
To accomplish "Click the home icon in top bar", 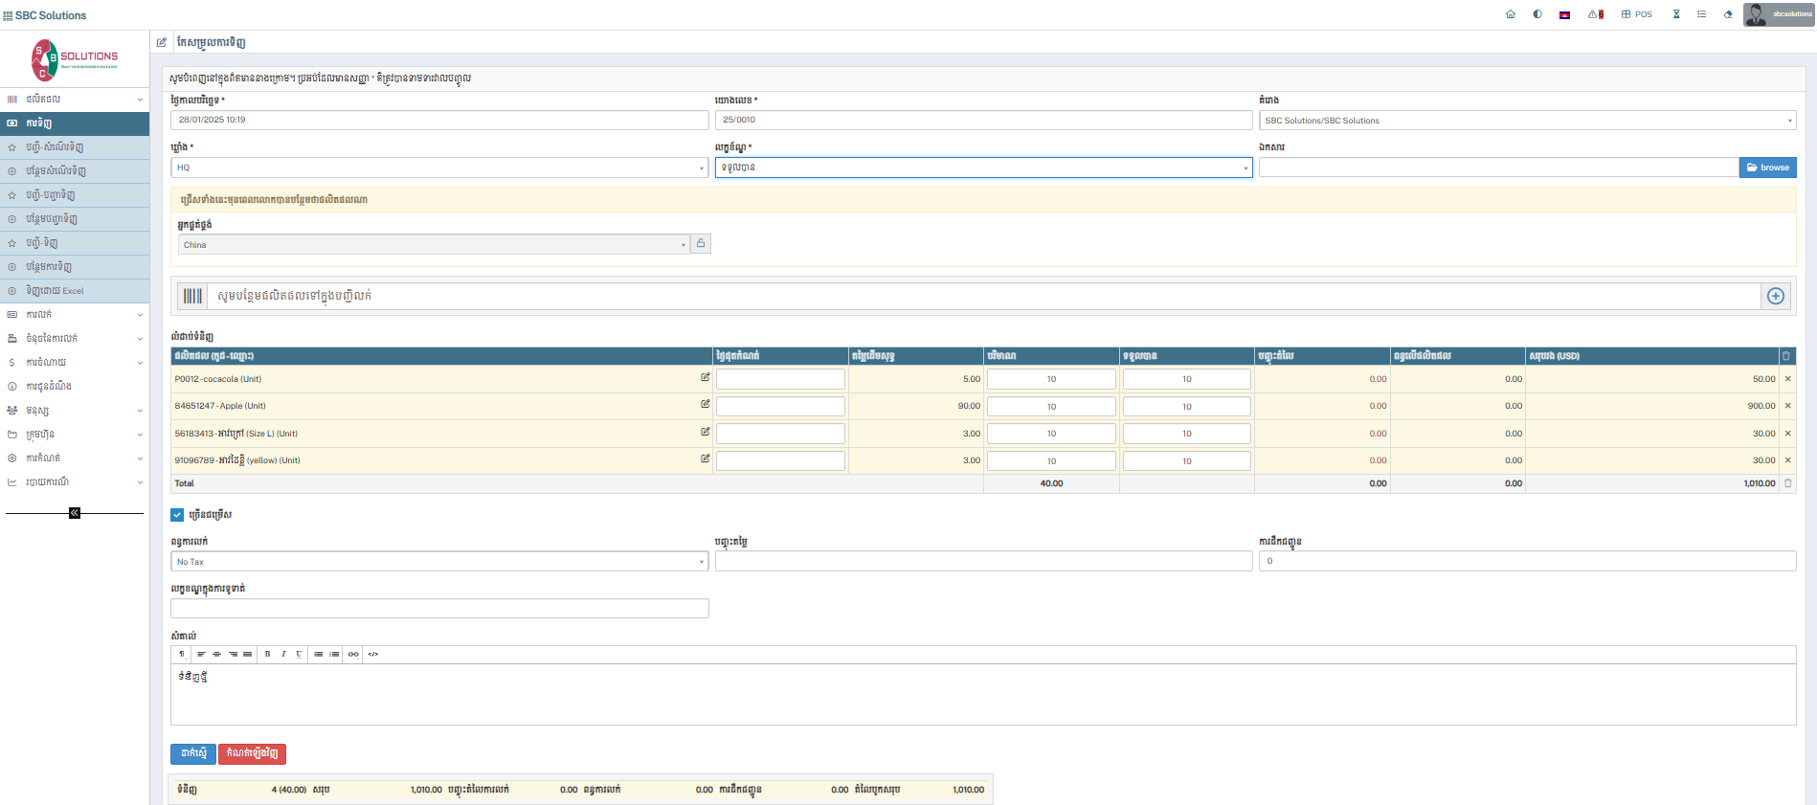I will pyautogui.click(x=1511, y=14).
